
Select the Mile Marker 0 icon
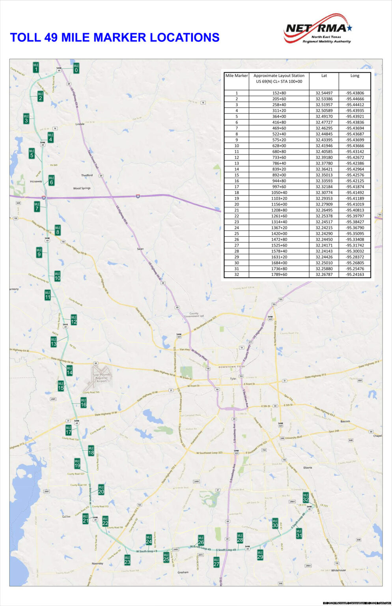[x=76, y=67]
